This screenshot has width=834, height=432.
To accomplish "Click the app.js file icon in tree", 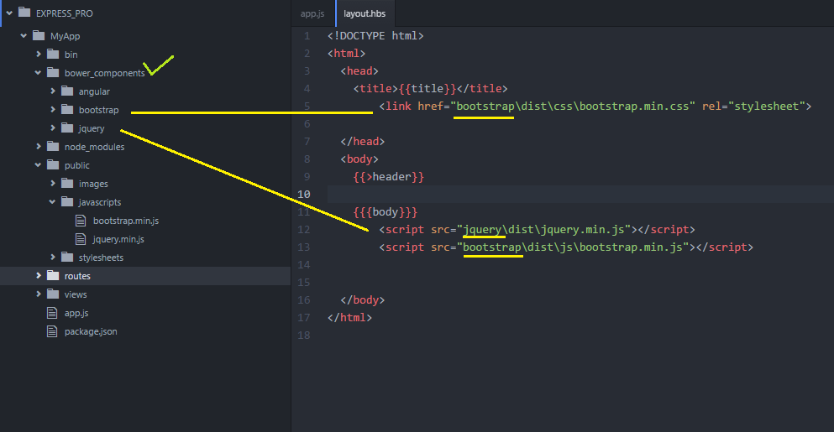I will click(52, 313).
